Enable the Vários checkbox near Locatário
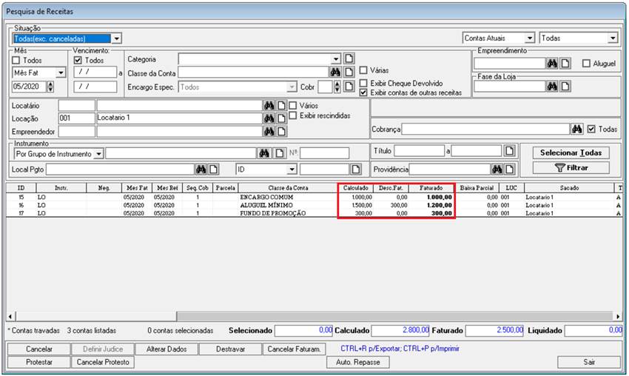 point(293,106)
